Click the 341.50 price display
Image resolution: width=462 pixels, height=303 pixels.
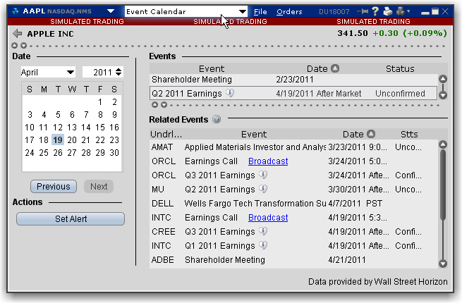[353, 33]
